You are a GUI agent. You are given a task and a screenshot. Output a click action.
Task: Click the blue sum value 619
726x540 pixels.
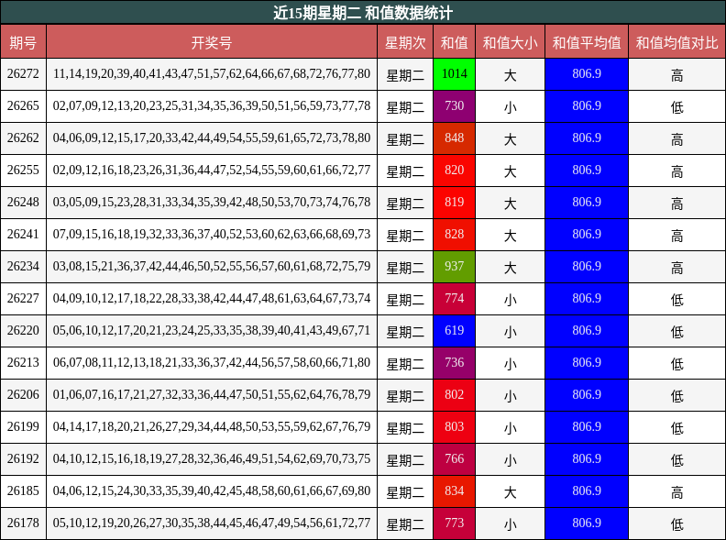point(455,330)
